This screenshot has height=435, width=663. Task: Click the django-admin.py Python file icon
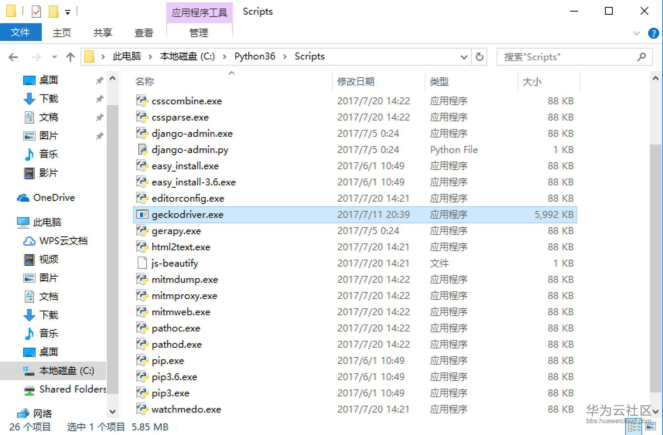[x=142, y=150]
